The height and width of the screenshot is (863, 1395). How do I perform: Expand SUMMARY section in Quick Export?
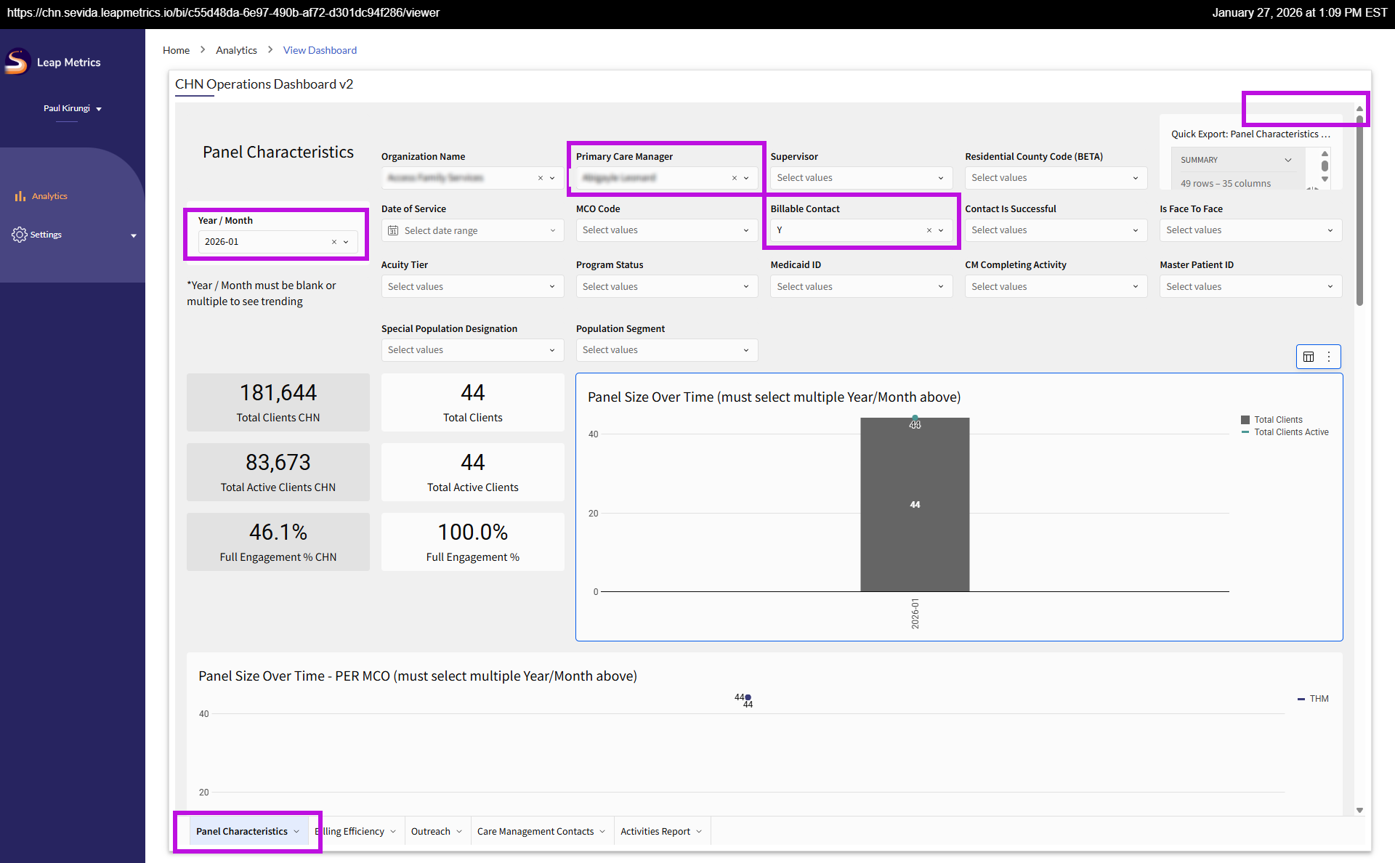(1287, 160)
